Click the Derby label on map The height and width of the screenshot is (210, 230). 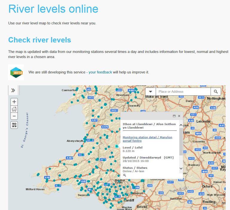point(190,101)
